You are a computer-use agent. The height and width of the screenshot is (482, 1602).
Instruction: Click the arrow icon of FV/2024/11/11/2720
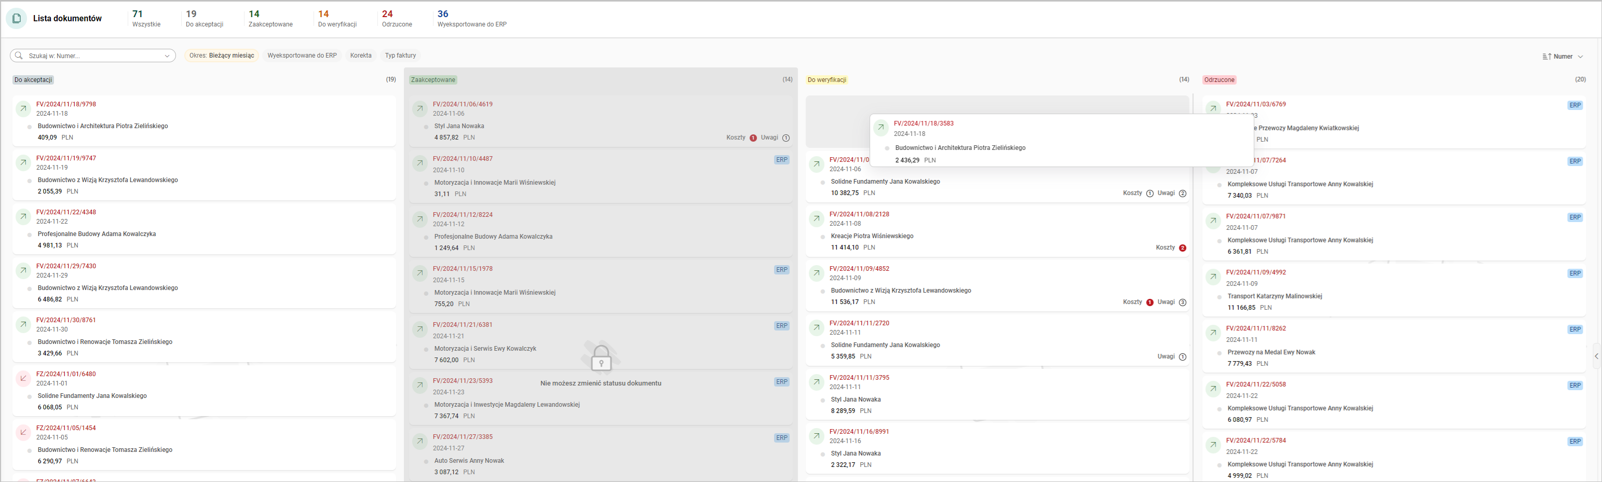pyautogui.click(x=817, y=328)
